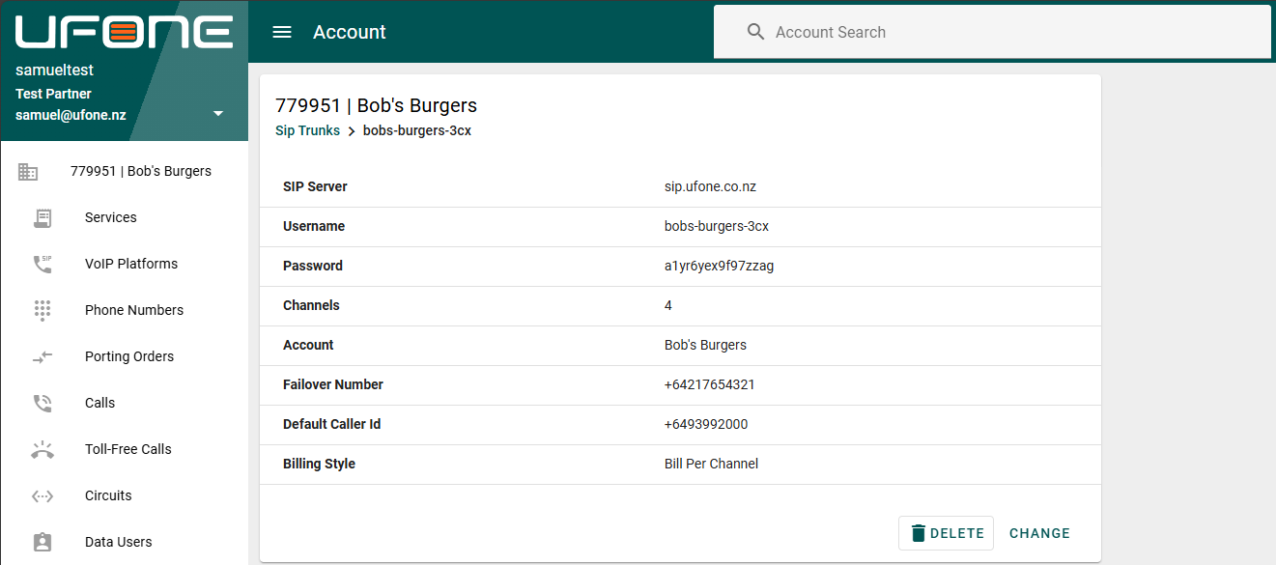1276x565 pixels.
Task: Click the Account value Bob's Burgers
Action: pos(705,345)
